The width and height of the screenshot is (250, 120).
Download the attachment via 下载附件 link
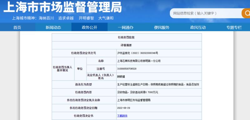(122, 116)
